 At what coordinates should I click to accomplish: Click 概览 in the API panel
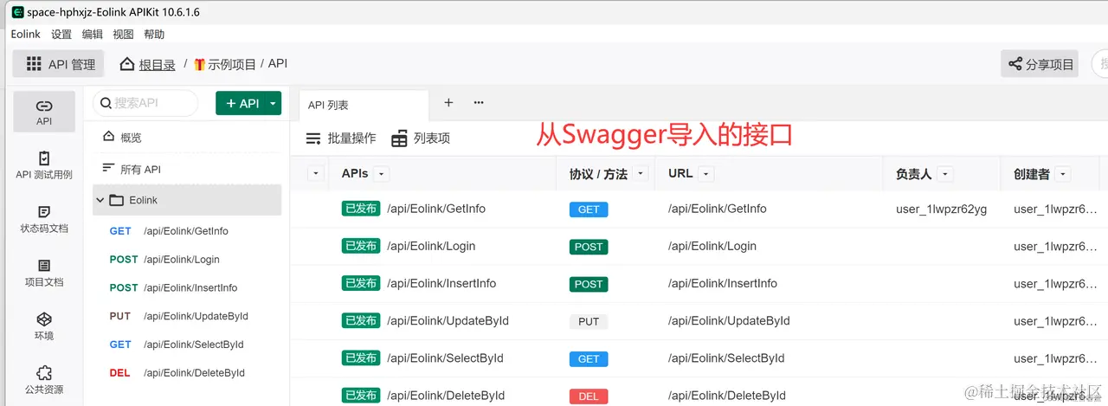point(131,138)
